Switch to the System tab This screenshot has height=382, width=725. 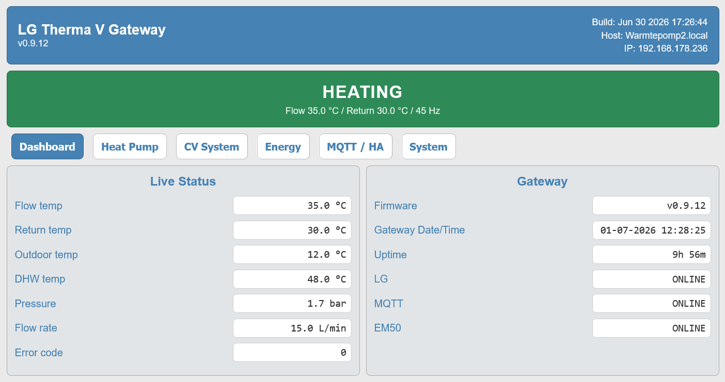[429, 146]
